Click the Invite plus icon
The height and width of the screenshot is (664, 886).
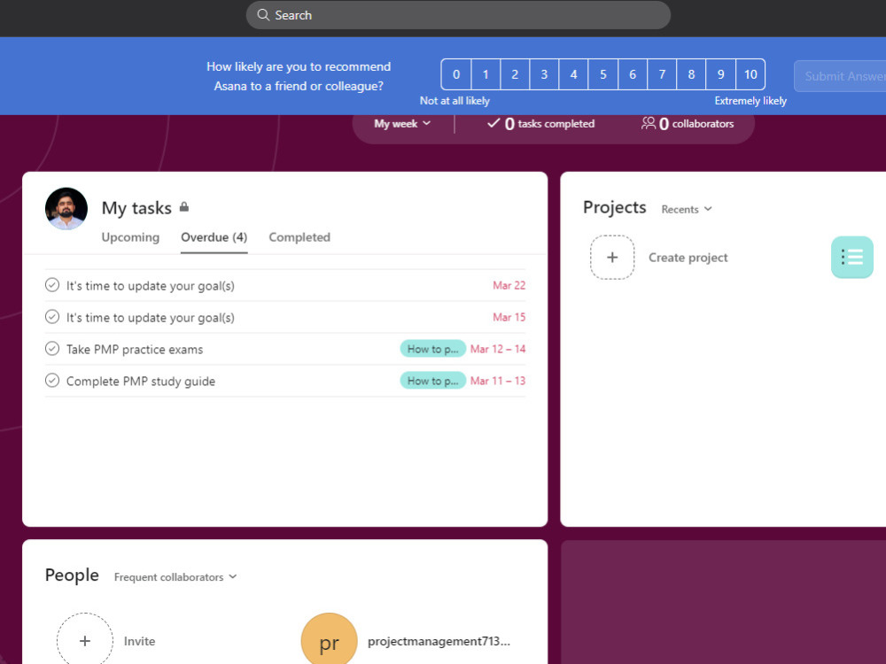coord(85,641)
